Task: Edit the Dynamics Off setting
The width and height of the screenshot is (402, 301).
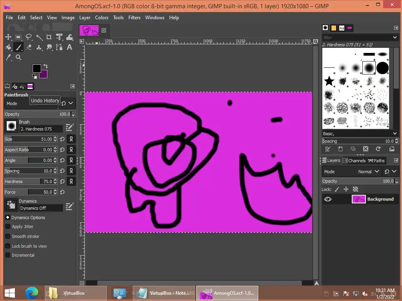Action: (x=69, y=206)
